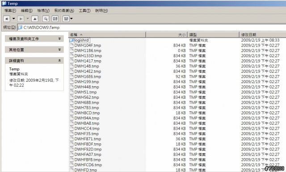Image resolution: width=286 pixels, height=172 pixels.
Task: Click the DWHF871.tmp file name
Action: (x=88, y=139)
